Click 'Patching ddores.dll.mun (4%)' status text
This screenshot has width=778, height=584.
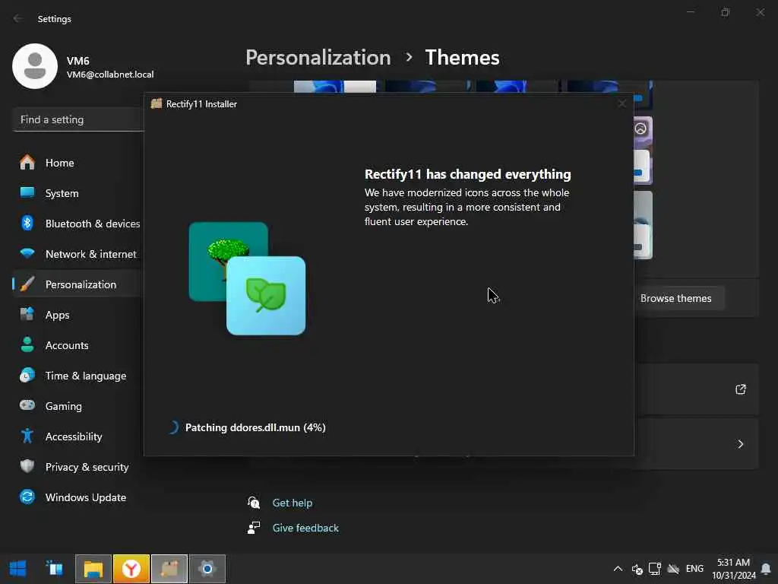[255, 427]
